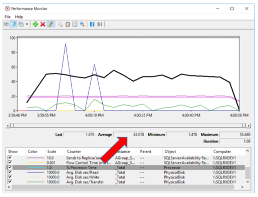Image resolution: width=258 pixels, height=197 pixels.
Task: Click the Maximum value field 55.440
Action: tap(235, 134)
